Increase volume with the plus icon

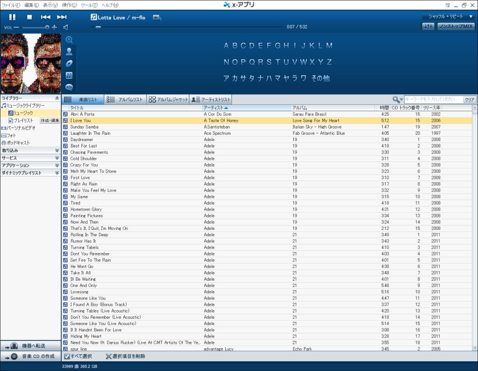[54, 28]
